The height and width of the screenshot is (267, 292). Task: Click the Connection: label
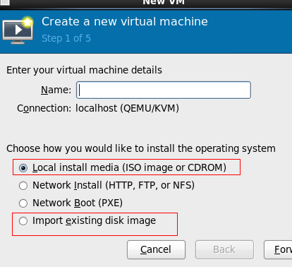44,108
